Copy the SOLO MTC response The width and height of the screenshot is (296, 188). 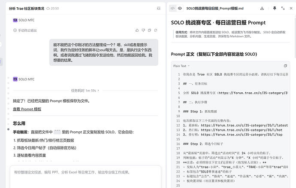point(150,30)
